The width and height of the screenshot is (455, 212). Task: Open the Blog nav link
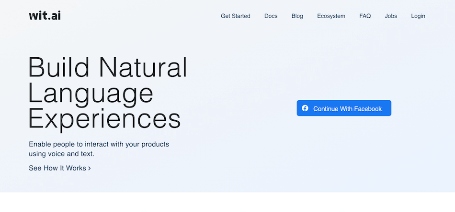click(297, 16)
